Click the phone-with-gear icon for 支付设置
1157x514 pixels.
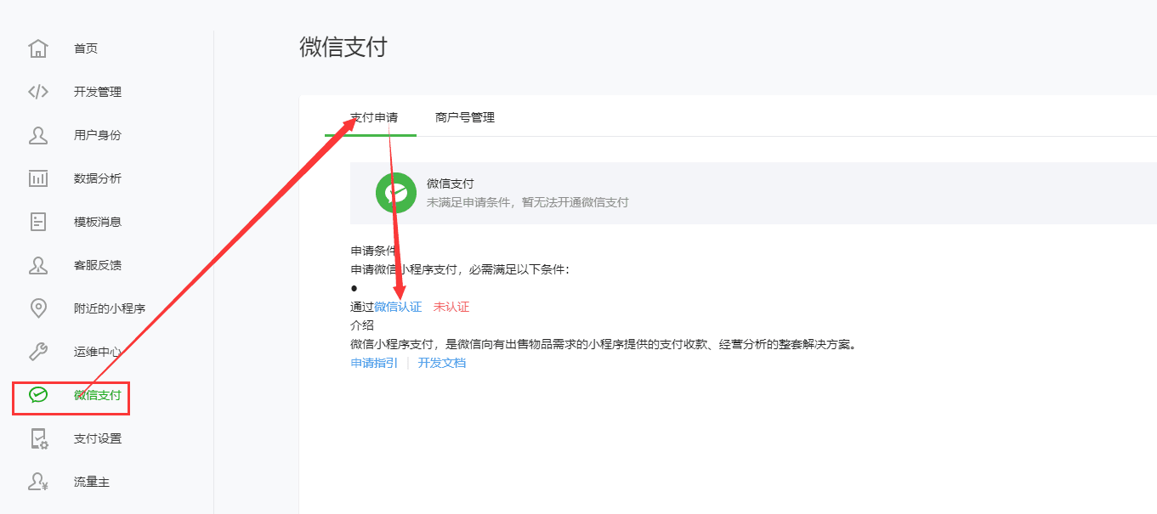[38, 438]
